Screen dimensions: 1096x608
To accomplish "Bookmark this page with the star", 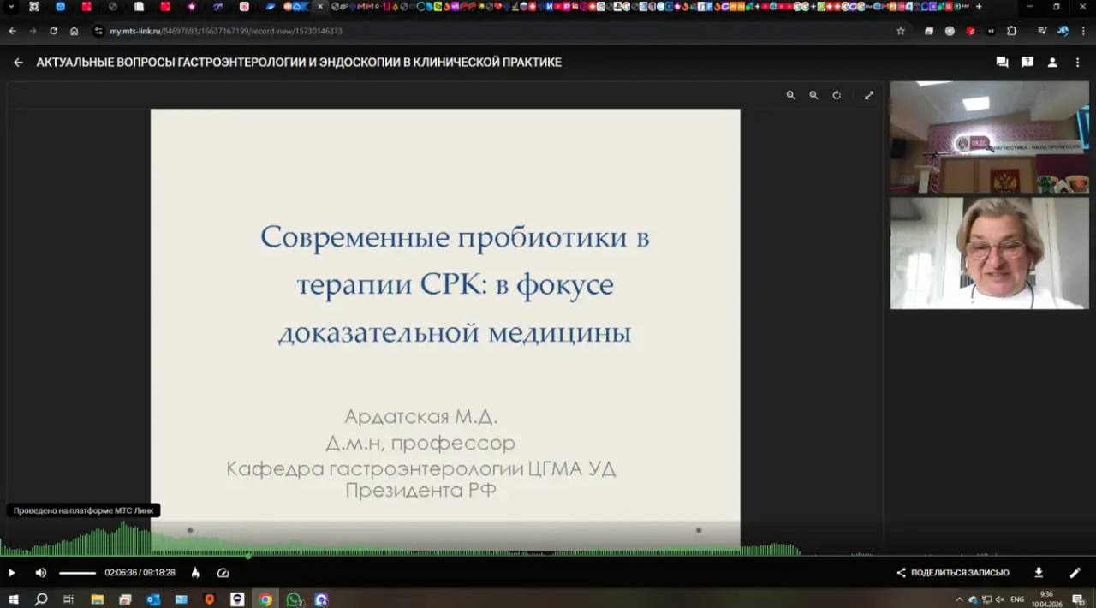I will [x=901, y=31].
